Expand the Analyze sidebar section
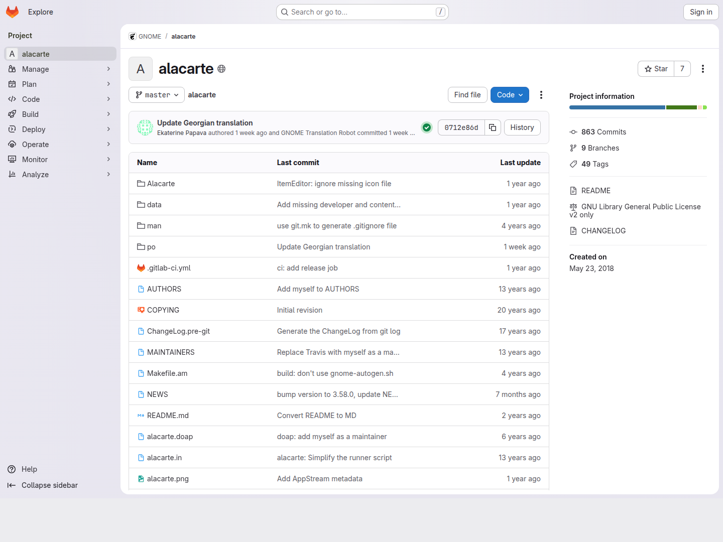This screenshot has height=542, width=723. tap(60, 175)
